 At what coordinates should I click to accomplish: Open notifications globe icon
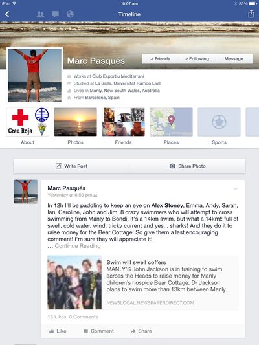coord(70,14)
